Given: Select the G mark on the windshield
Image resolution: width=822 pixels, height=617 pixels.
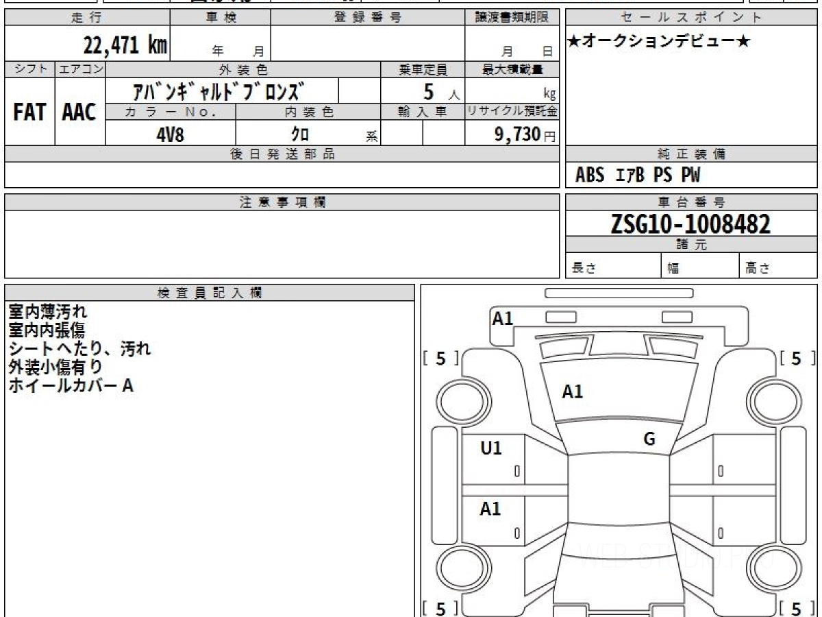Looking at the screenshot, I should (x=649, y=439).
